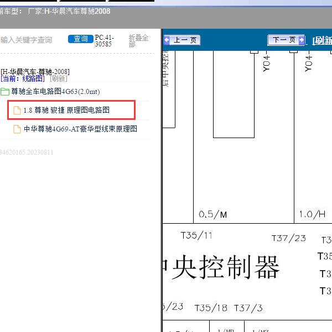Click the T37/23 pin label
This screenshot has height=332, width=332.
coord(289,239)
